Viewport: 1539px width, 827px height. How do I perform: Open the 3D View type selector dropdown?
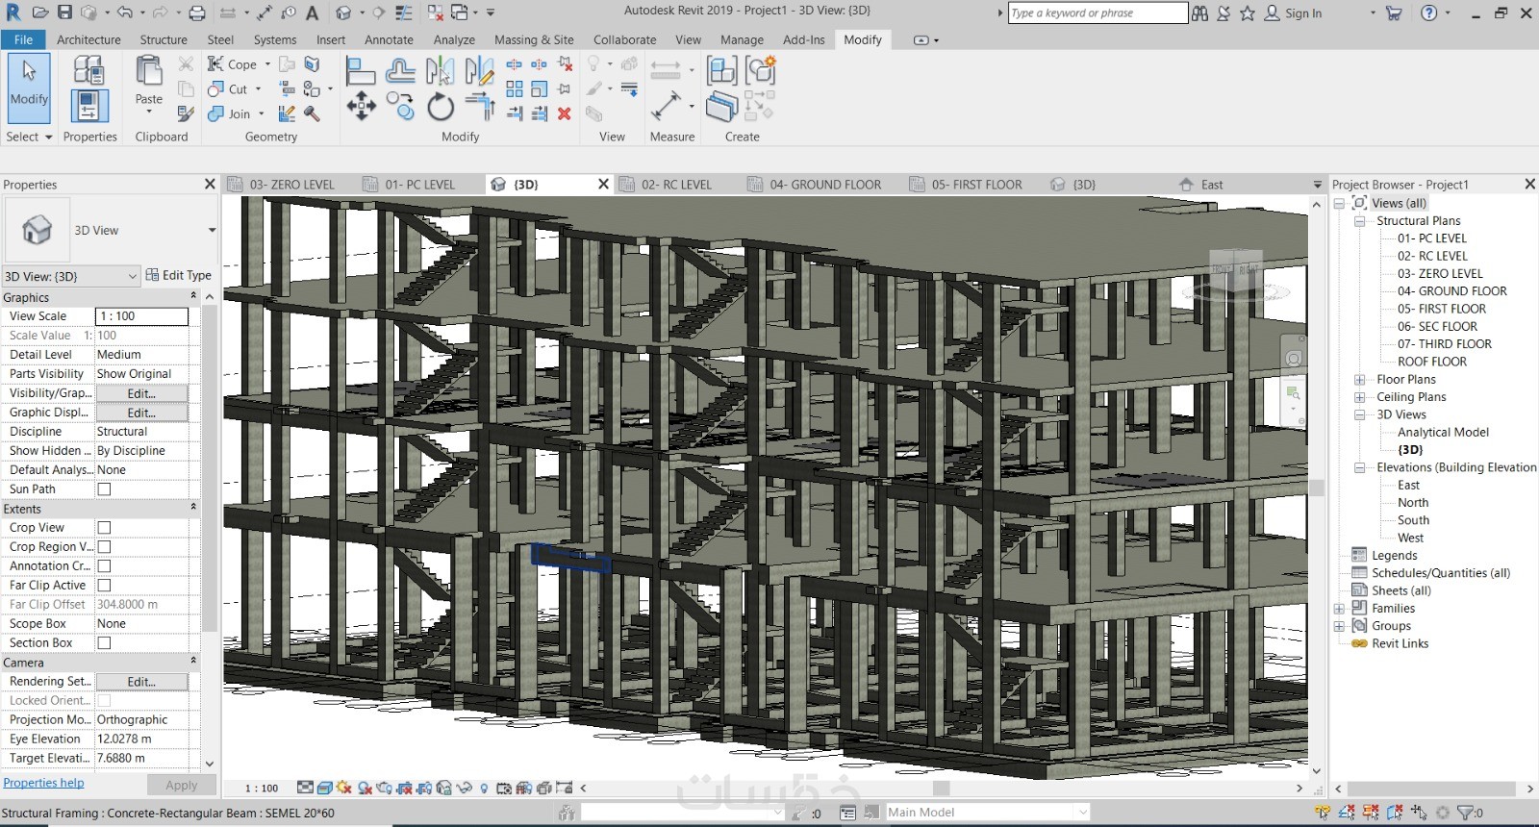(212, 231)
